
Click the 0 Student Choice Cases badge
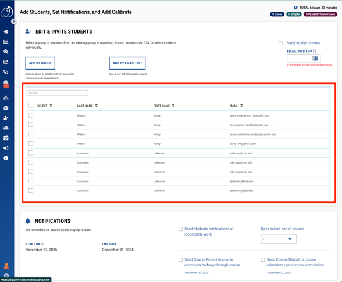coord(320,14)
